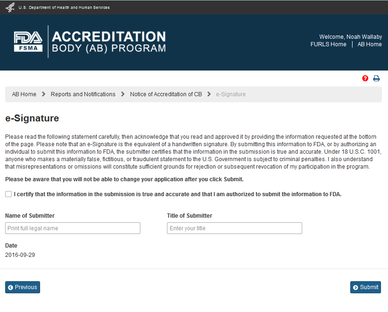Viewport: 388px width, 312px height.
Task: Click the e-Signature breadcrumb item
Action: point(231,94)
